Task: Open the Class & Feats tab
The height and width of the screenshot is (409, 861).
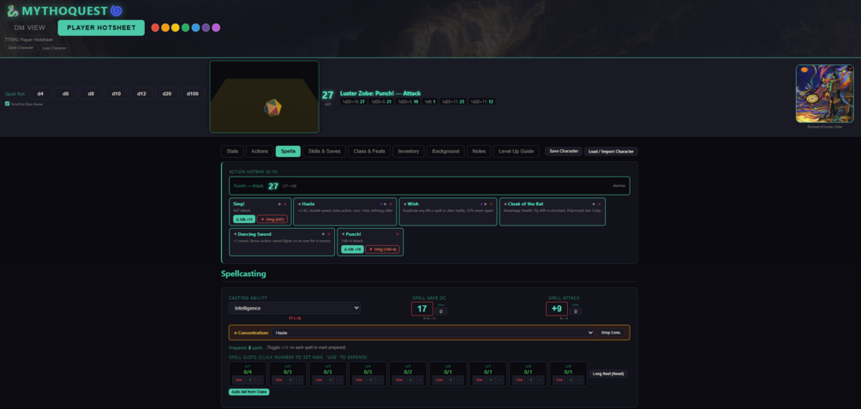Action: pos(369,151)
